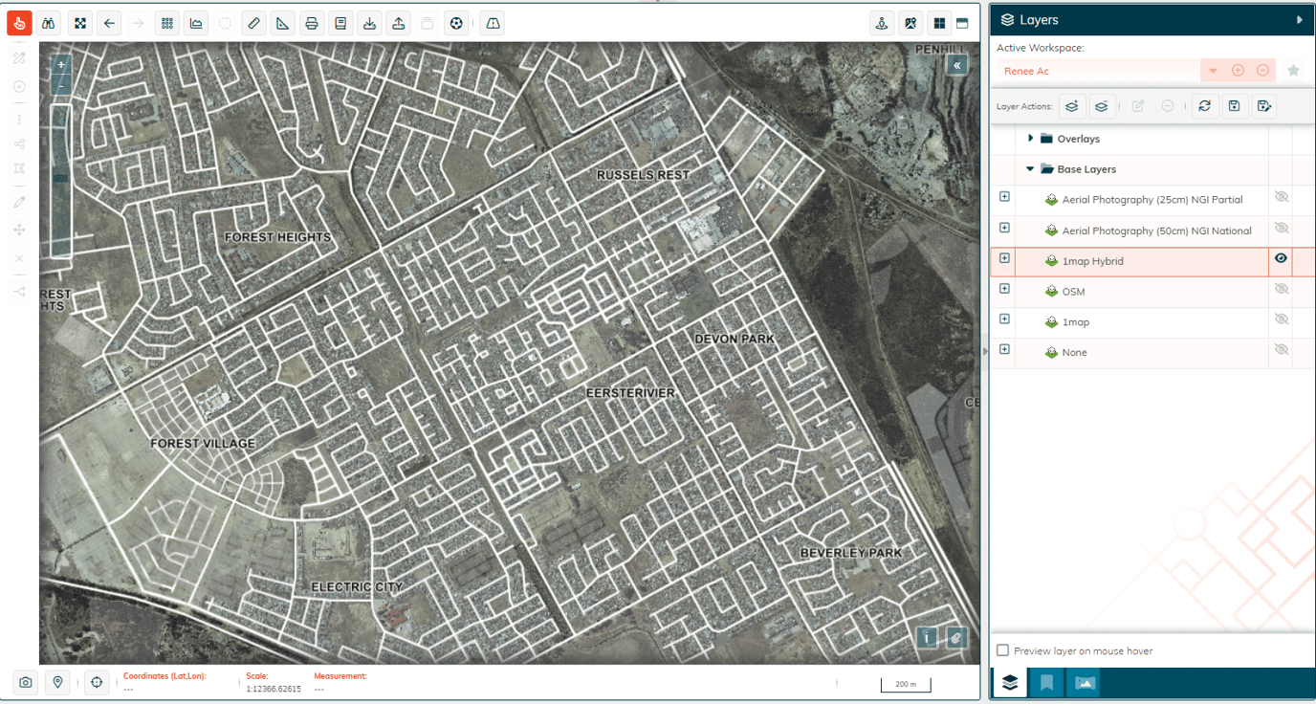
Task: Mark workspace as favorite with star
Action: pos(1293,71)
